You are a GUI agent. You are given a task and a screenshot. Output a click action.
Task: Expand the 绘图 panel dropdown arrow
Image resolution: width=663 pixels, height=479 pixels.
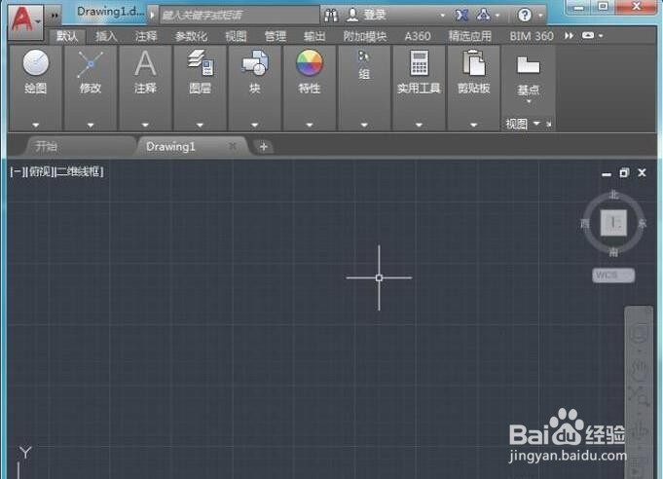point(35,126)
